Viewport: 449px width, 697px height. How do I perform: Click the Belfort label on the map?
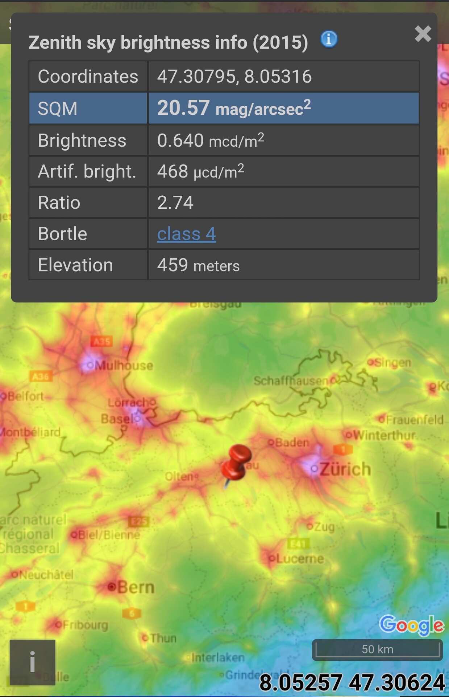pos(25,396)
